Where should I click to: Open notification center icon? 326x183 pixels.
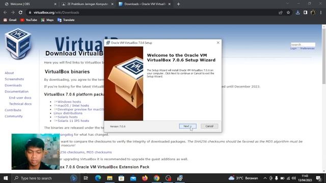(x=318, y=178)
